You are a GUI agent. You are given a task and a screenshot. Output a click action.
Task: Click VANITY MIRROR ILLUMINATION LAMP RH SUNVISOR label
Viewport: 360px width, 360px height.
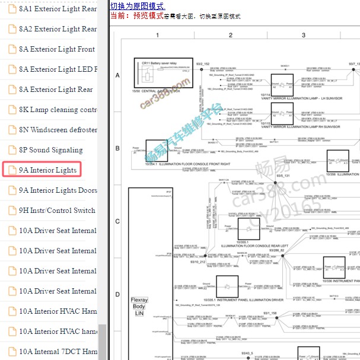301,127
